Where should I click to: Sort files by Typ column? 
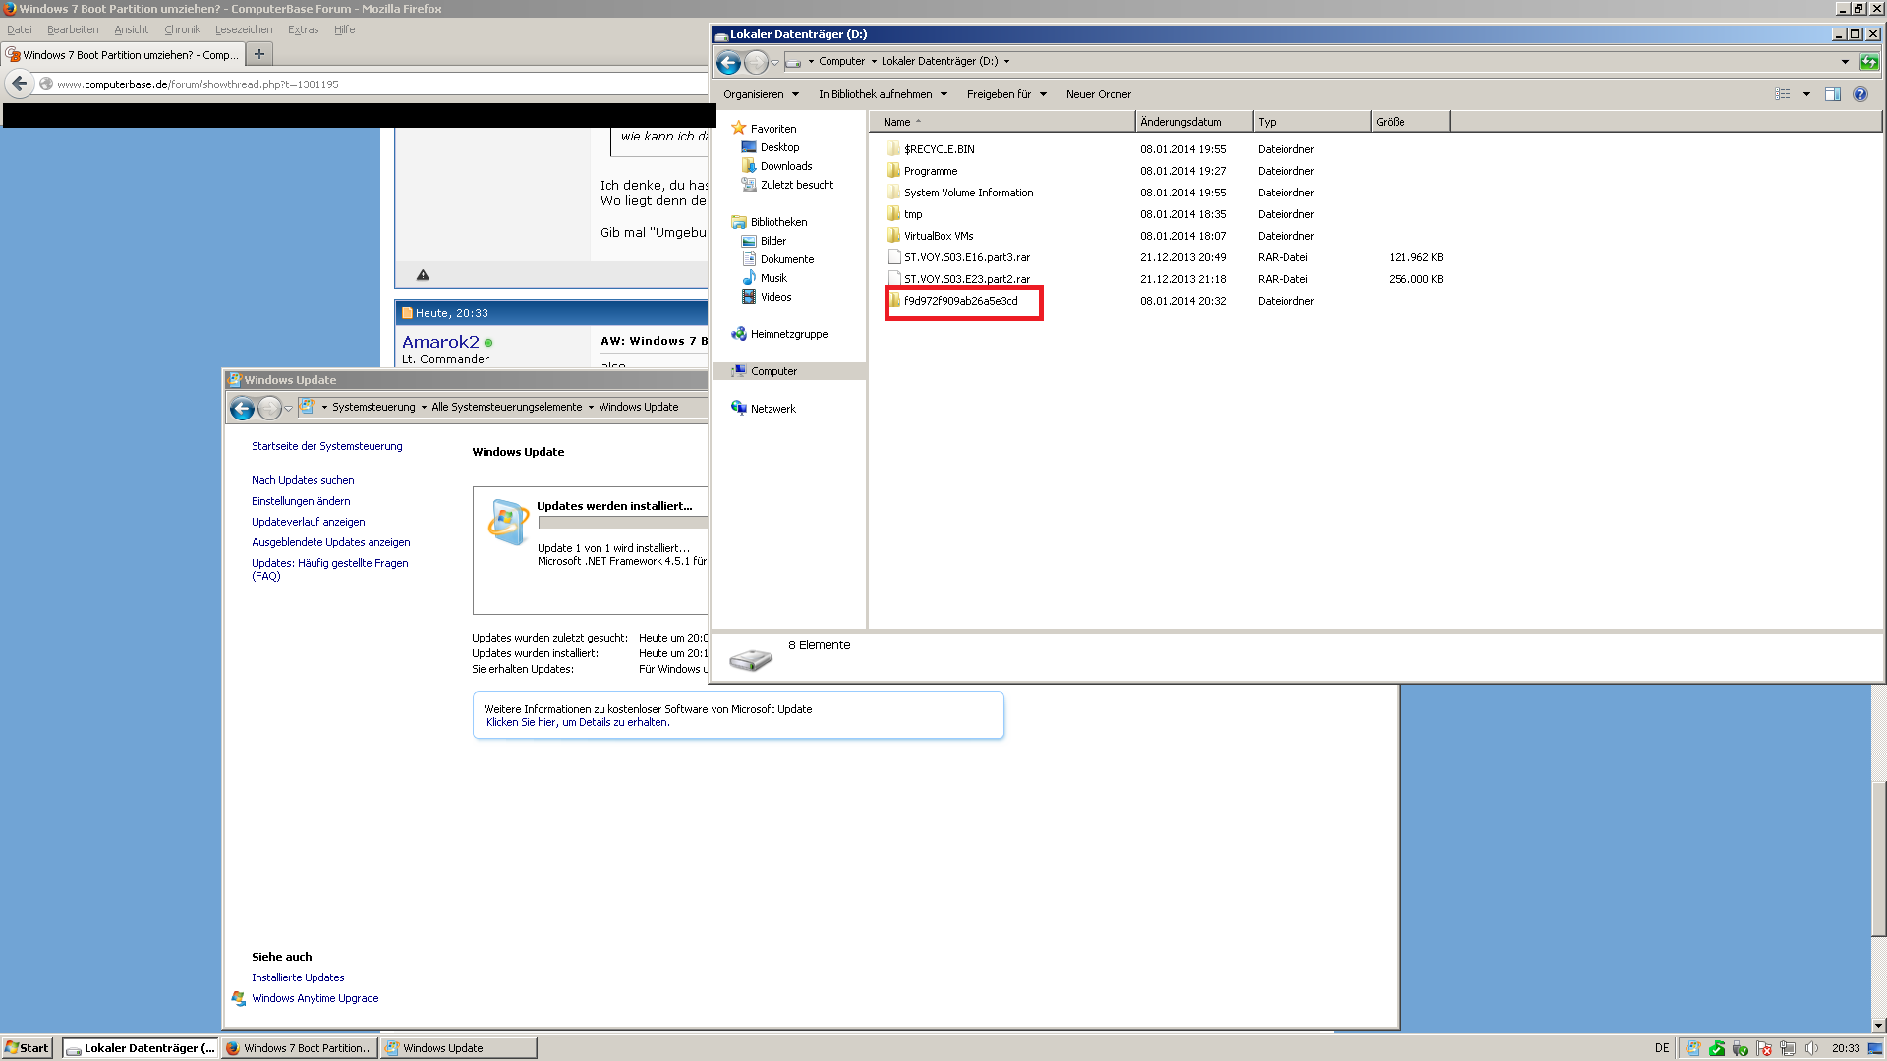[x=1312, y=122]
